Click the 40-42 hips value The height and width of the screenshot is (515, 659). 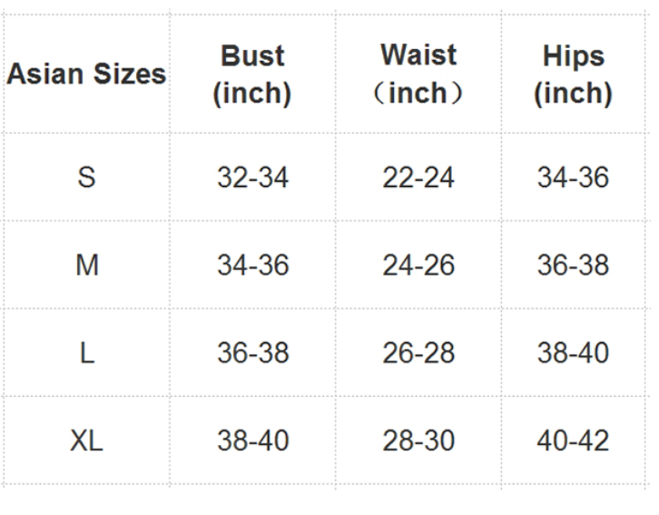[574, 441]
